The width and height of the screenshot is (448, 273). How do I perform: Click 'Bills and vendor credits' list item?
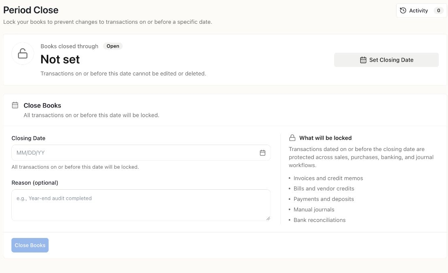[x=324, y=188]
